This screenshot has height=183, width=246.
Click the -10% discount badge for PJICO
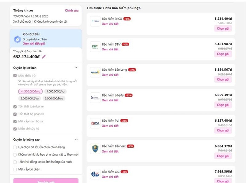[127, 19]
